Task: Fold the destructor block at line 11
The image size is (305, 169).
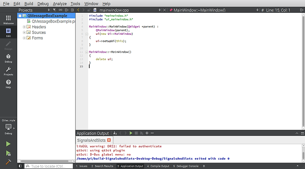Action: [87, 52]
